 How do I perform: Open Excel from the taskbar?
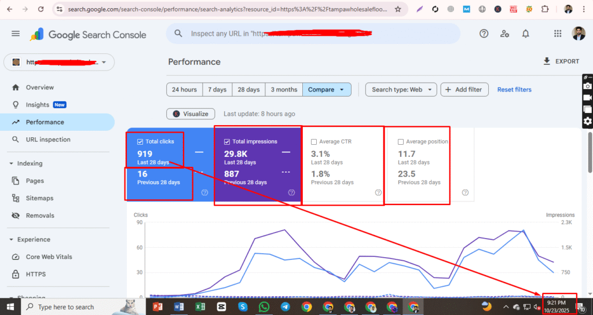coord(200,307)
